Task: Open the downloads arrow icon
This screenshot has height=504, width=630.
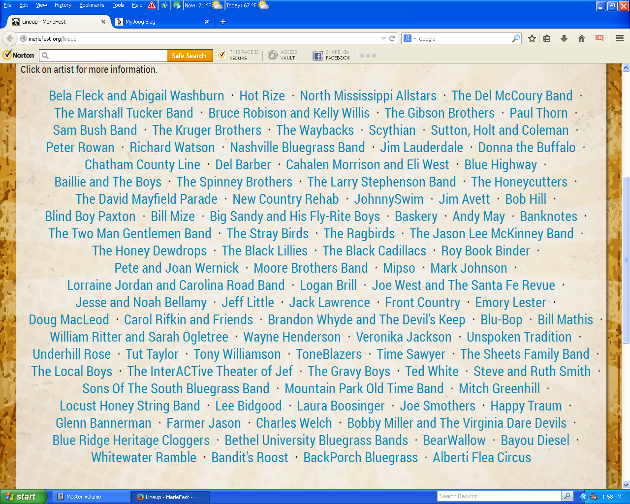Action: [564, 38]
